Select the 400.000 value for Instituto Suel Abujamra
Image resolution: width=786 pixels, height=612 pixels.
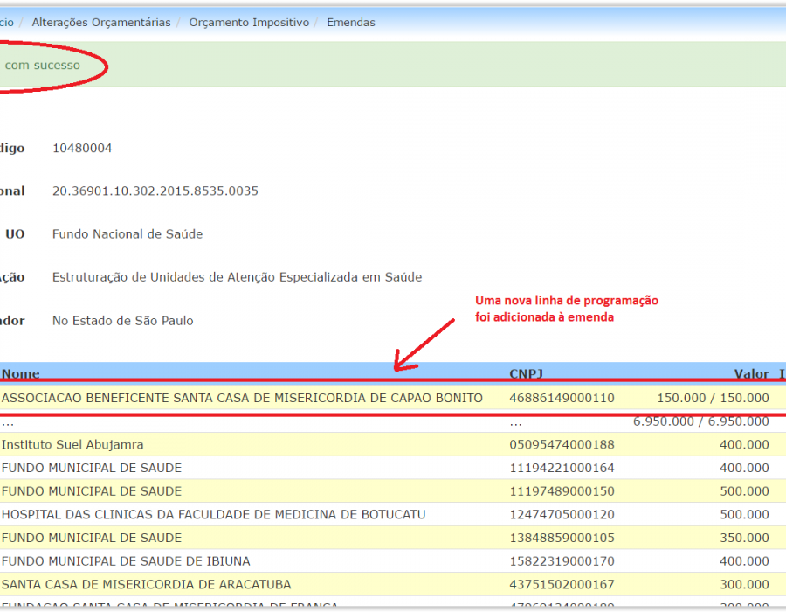point(744,444)
